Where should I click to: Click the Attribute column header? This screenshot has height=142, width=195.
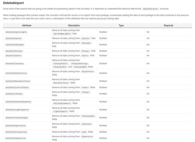point(27,25)
